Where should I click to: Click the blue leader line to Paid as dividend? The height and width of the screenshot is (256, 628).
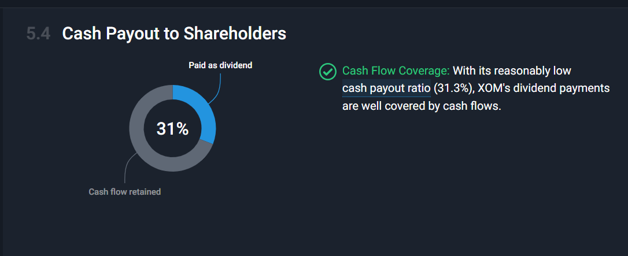coord(217,88)
